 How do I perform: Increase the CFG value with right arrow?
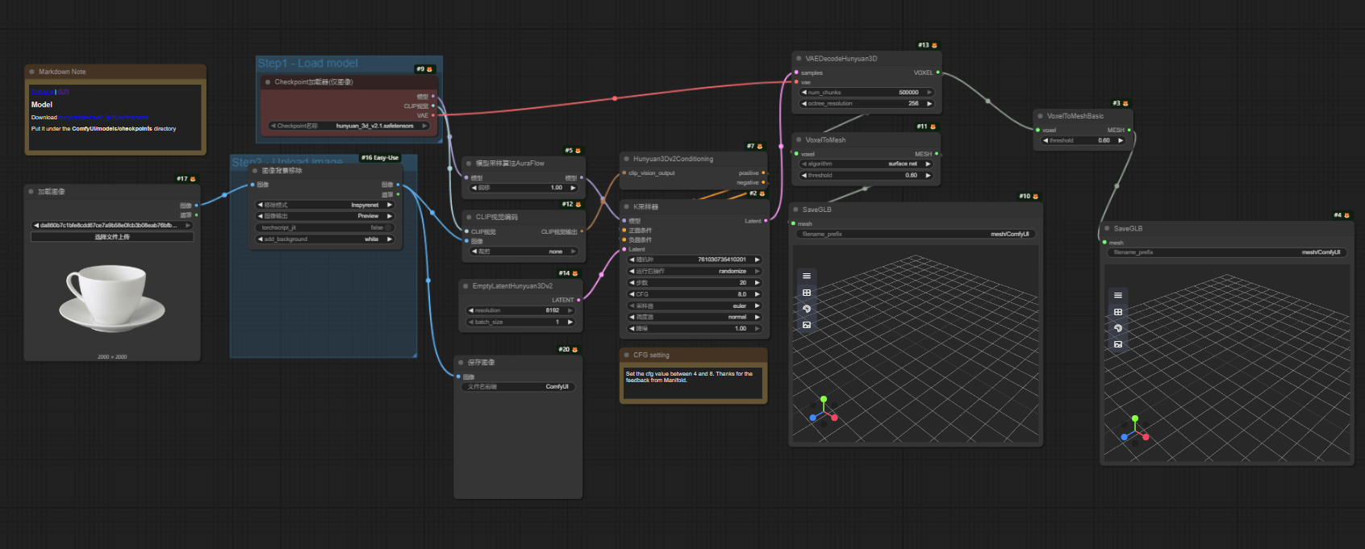pyautogui.click(x=758, y=294)
